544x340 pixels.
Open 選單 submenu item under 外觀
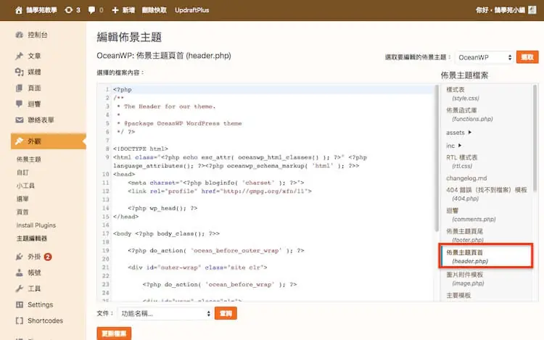pyautogui.click(x=22, y=199)
